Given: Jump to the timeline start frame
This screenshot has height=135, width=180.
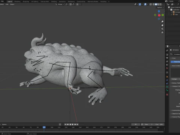Looking at the screenshot, I should coord(65,124).
